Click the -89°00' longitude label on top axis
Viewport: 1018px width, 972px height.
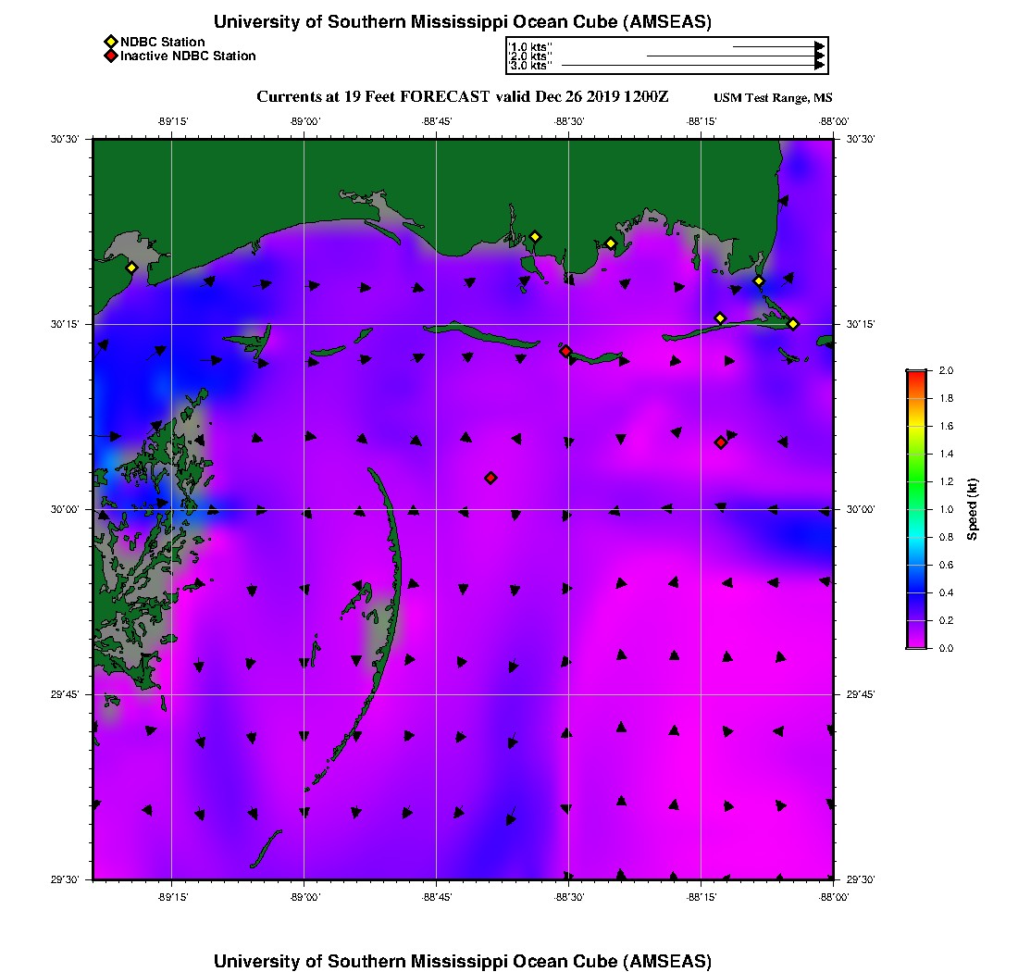pos(304,120)
